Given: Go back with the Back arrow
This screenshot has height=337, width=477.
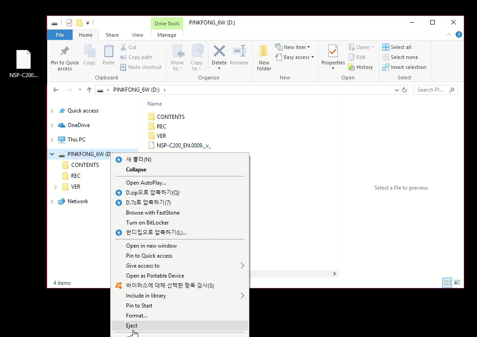Looking at the screenshot, I should point(56,90).
